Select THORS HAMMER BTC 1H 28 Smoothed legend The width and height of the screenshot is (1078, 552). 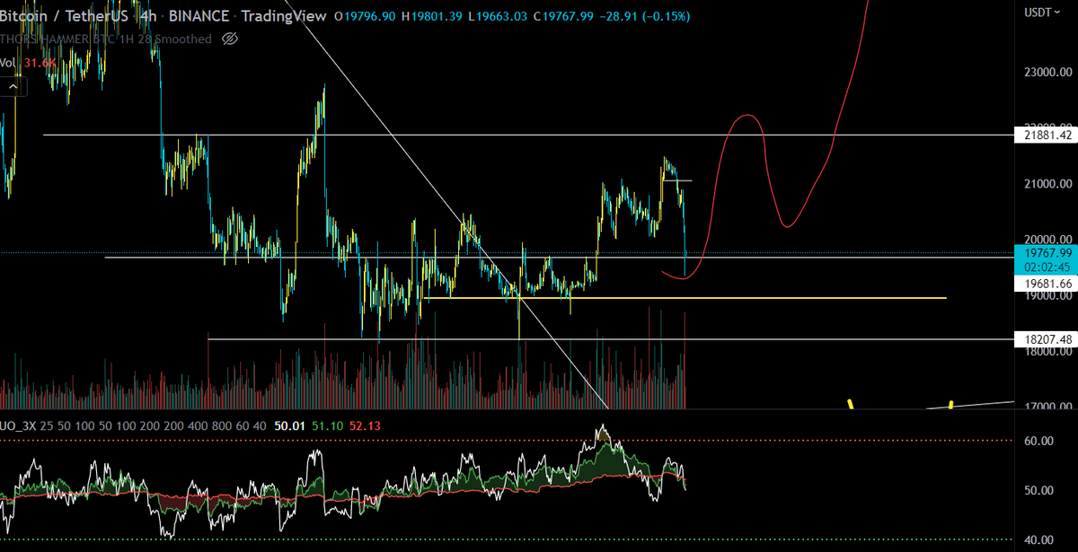tap(106, 39)
